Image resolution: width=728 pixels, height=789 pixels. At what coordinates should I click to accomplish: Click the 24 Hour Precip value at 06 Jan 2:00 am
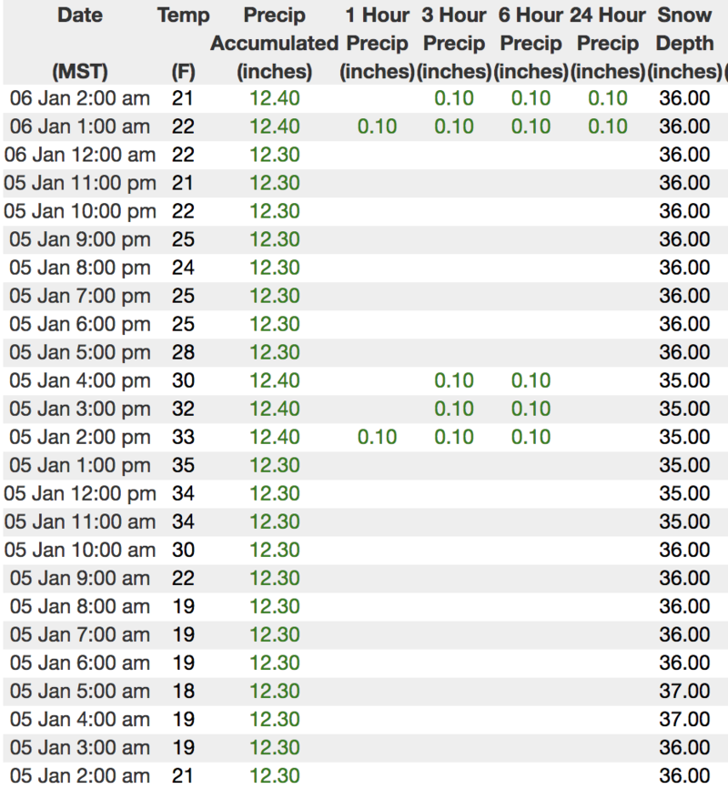[x=607, y=98]
